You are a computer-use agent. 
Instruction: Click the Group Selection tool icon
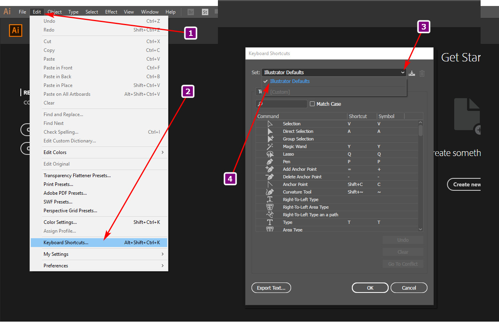point(270,139)
